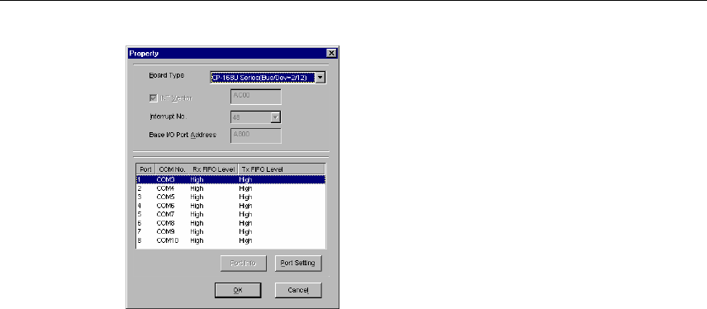Select the COM9 port row
This screenshot has height=309, width=707.
(x=230, y=231)
